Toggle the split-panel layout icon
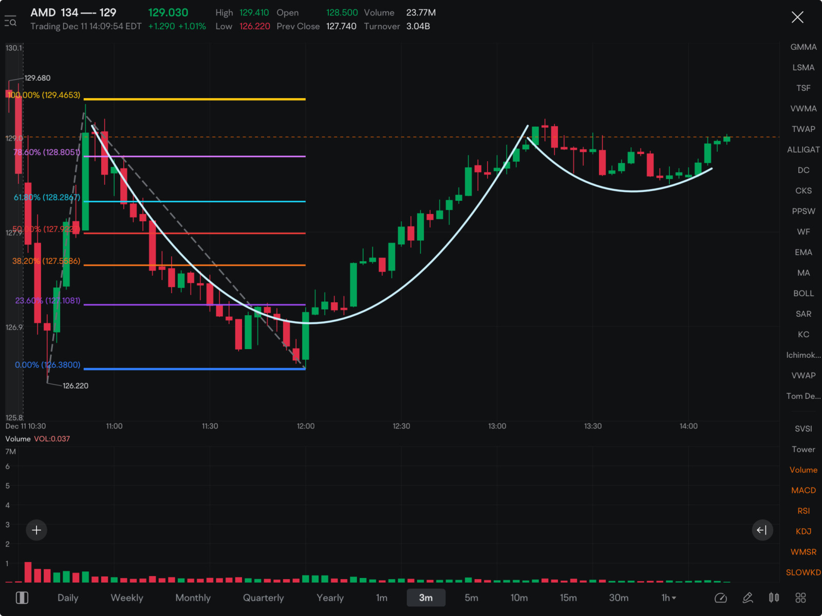Screen dimensions: 822x616 tap(22, 598)
